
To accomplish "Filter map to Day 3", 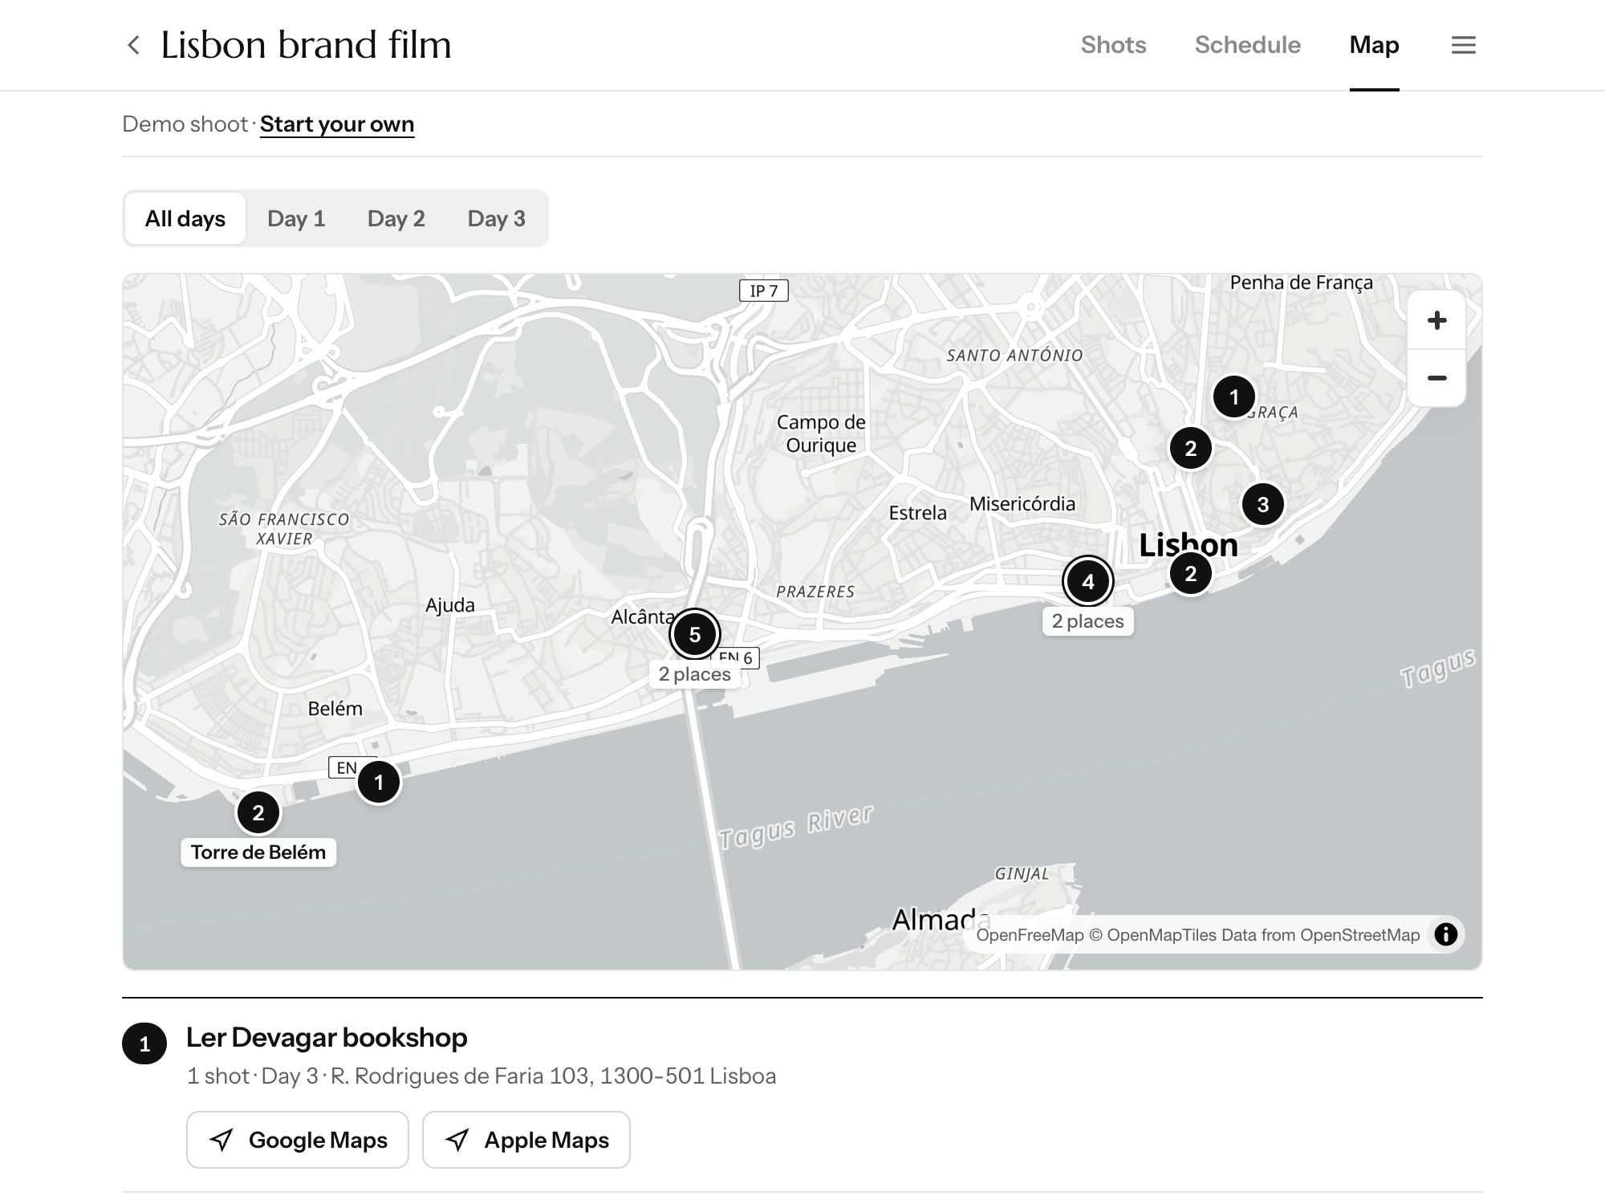I will pos(497,218).
